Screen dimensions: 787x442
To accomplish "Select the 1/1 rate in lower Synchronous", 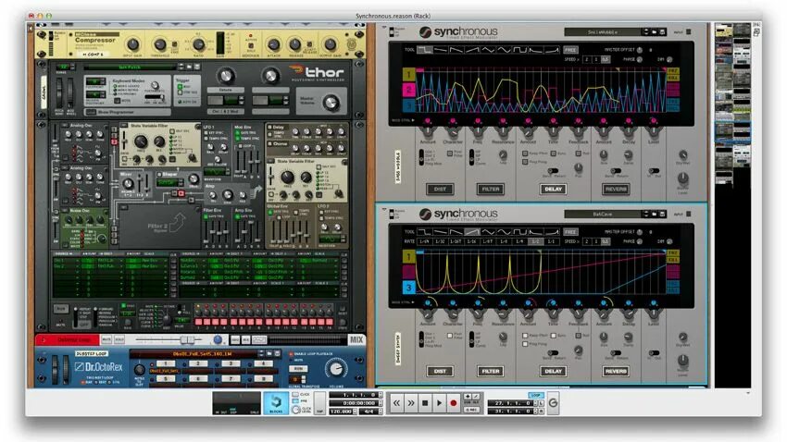I will 551,241.
